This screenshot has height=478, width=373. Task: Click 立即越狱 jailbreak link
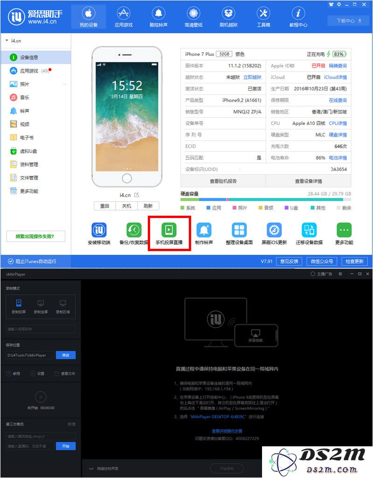point(252,77)
